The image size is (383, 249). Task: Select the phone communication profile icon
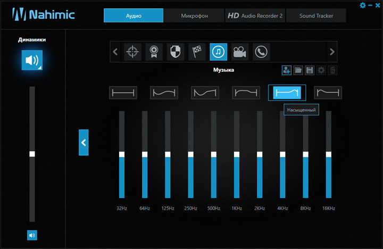[261, 52]
